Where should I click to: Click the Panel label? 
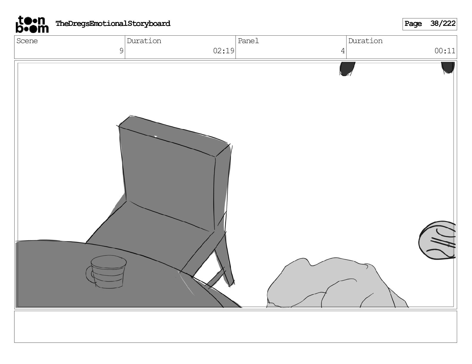tap(248, 41)
